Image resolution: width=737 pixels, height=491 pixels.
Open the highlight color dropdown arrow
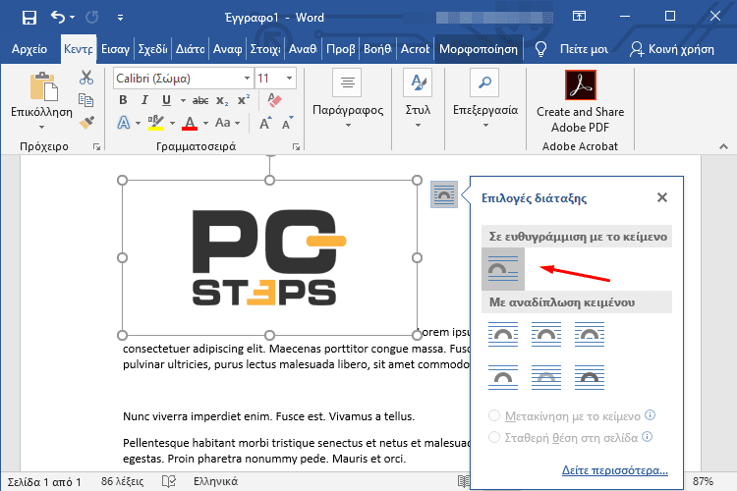click(173, 123)
